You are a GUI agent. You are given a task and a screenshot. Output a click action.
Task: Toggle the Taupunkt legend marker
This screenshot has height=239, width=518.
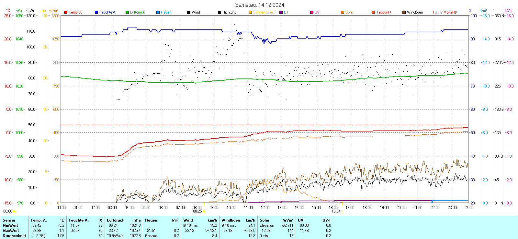(x=373, y=12)
